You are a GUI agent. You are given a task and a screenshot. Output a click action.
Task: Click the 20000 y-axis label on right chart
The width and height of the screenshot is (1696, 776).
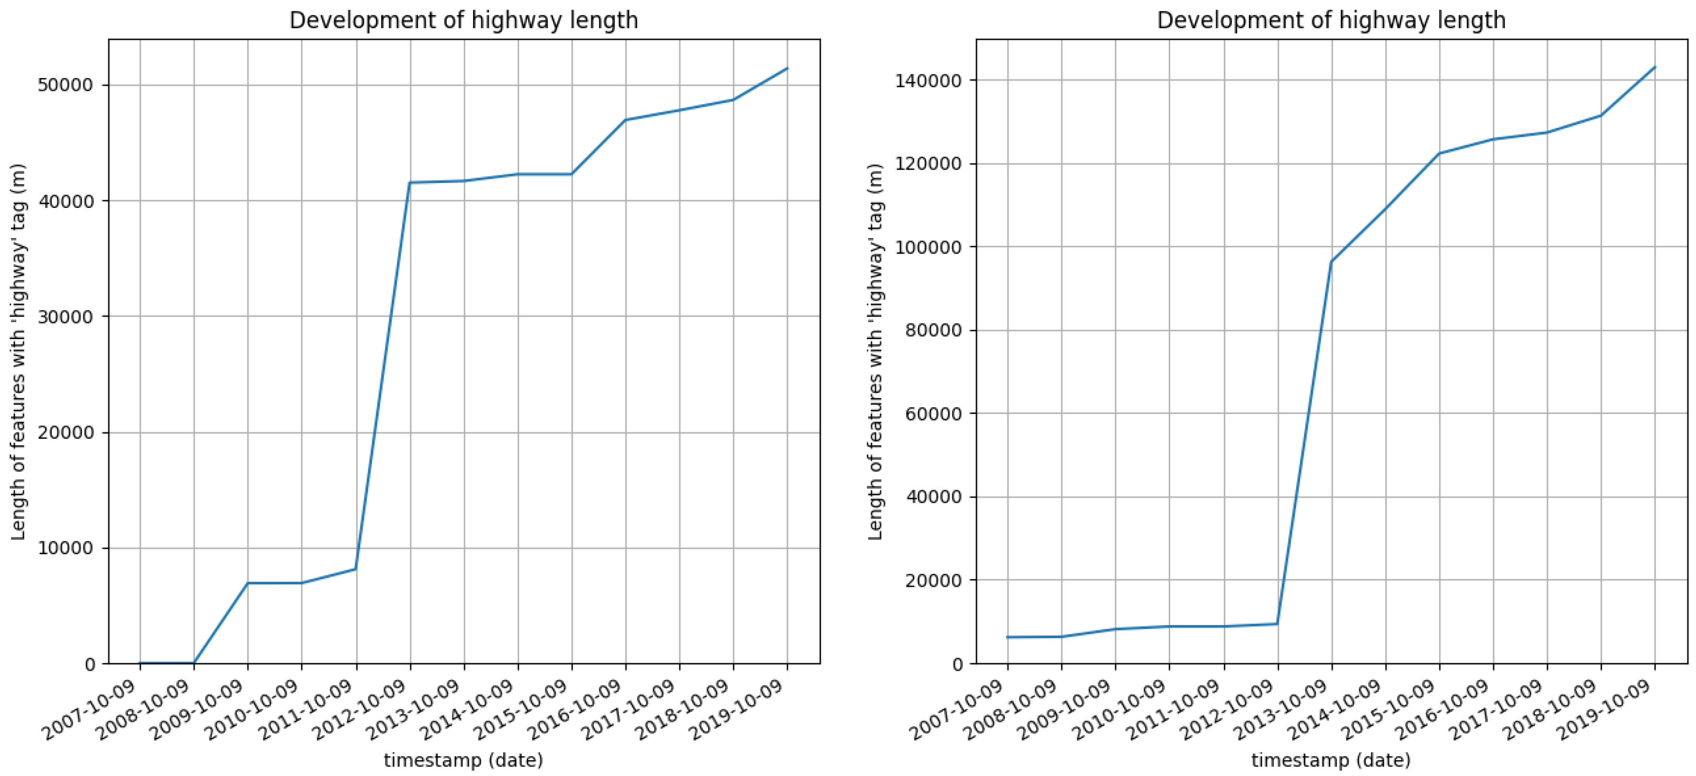tap(934, 581)
